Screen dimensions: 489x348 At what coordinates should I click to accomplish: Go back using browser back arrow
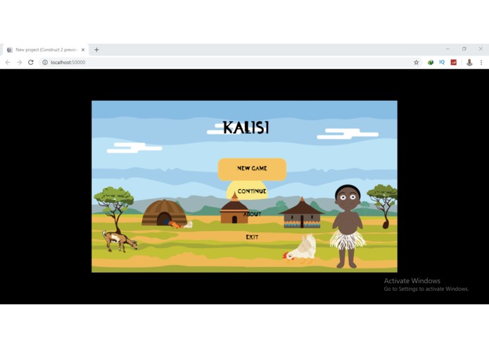tap(8, 63)
